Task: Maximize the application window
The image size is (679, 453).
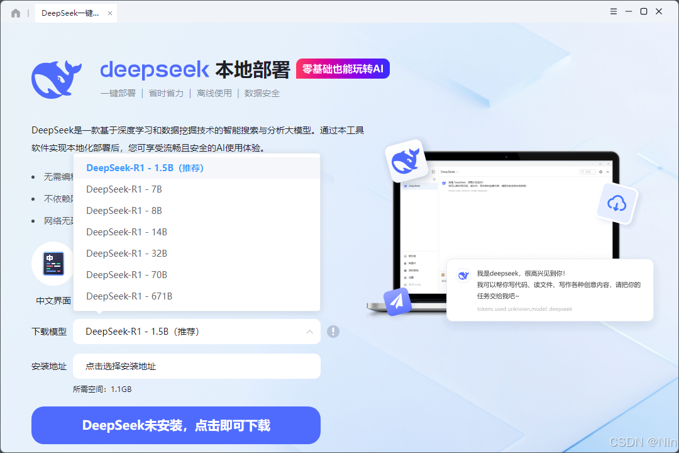Action: (644, 11)
